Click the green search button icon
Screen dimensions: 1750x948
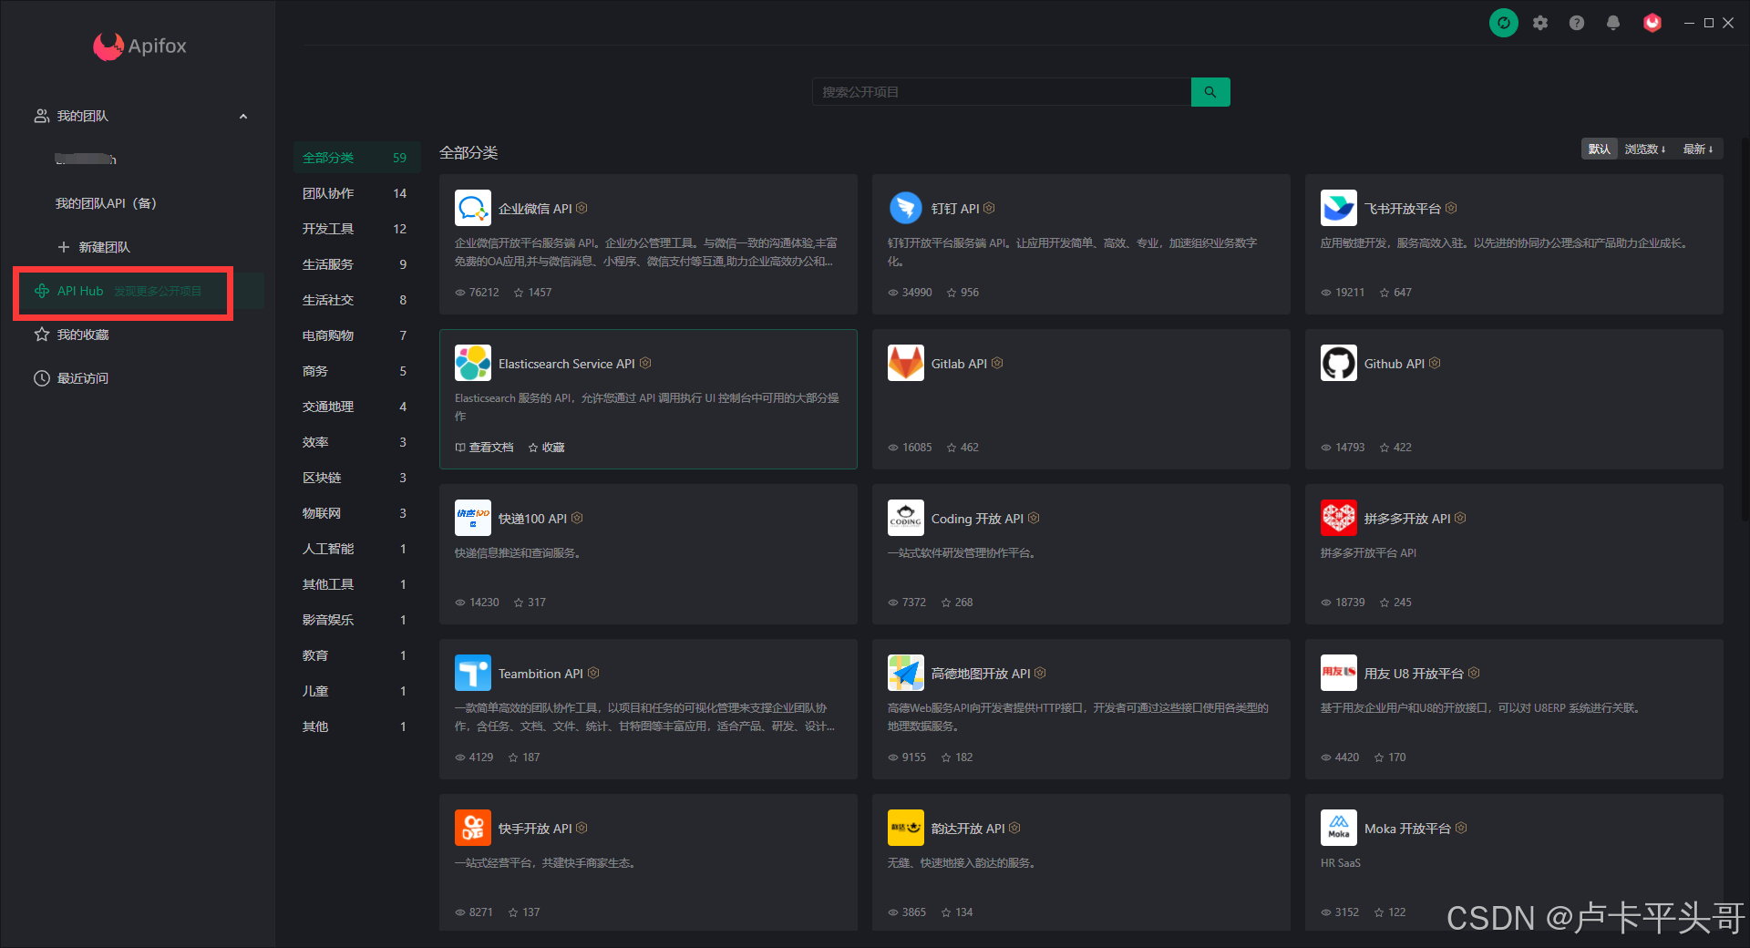(1210, 92)
